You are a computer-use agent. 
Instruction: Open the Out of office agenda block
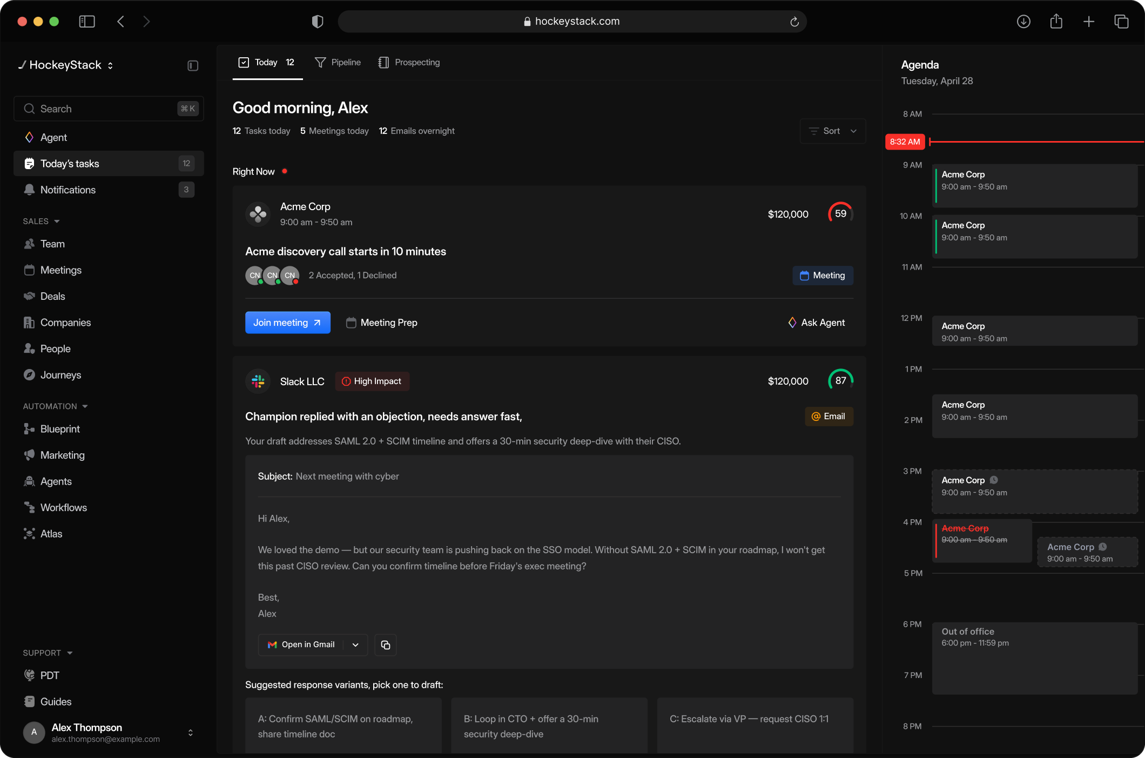(1035, 658)
